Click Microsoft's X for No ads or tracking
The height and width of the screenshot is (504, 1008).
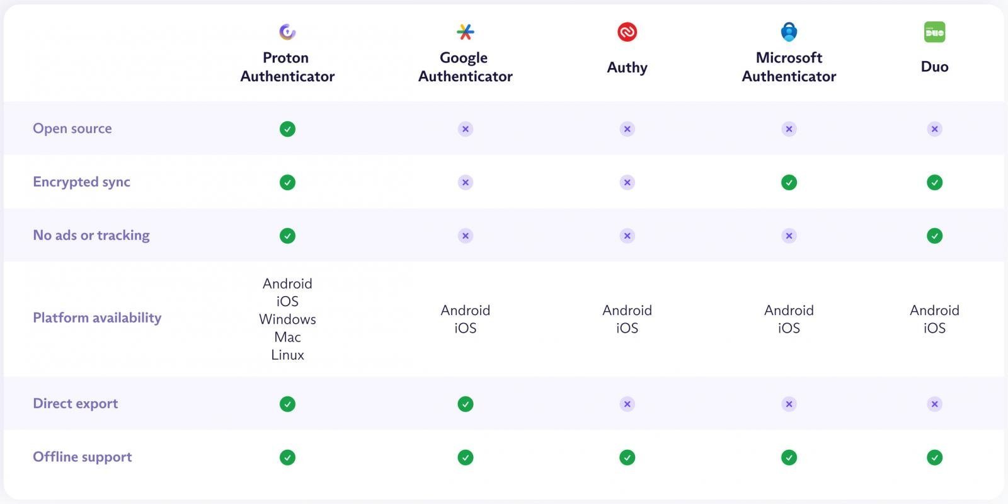(x=789, y=236)
